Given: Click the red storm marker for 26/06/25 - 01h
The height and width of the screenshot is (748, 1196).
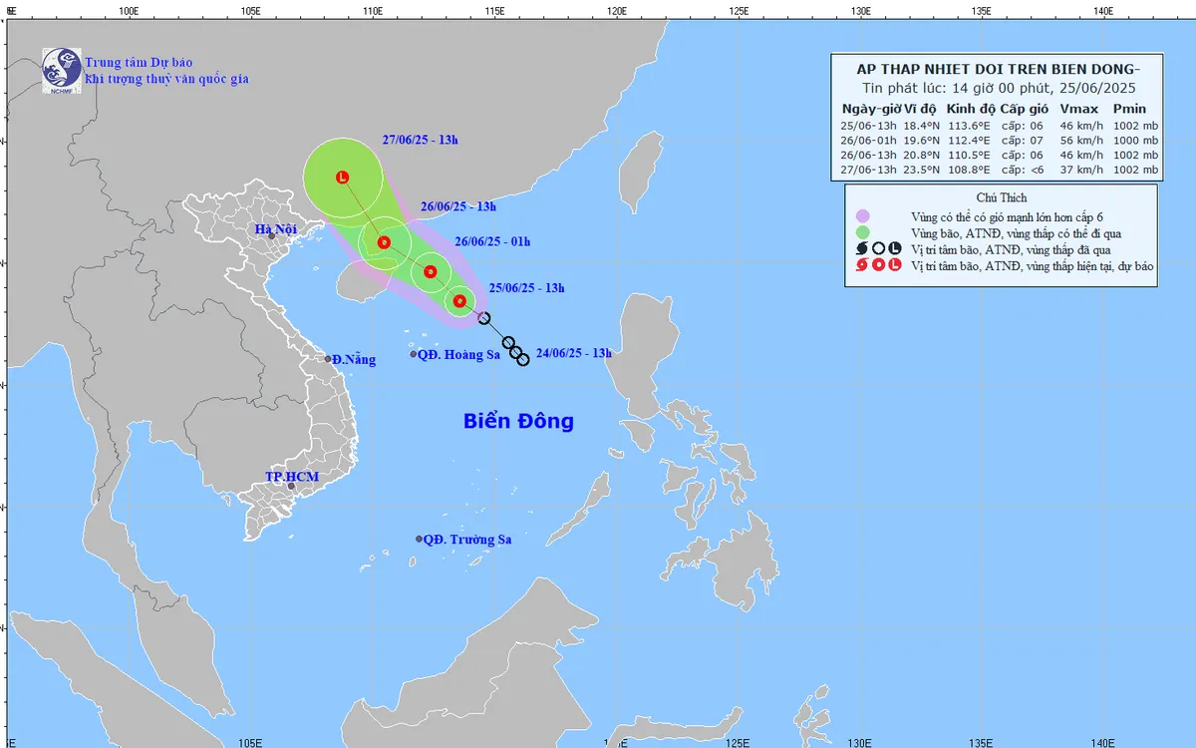Looking at the screenshot, I should pos(431,271).
